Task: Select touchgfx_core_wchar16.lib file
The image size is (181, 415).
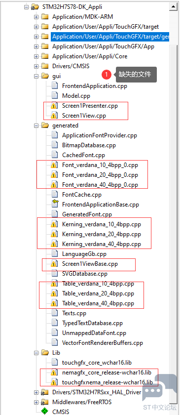Action: pyautogui.click(x=97, y=363)
